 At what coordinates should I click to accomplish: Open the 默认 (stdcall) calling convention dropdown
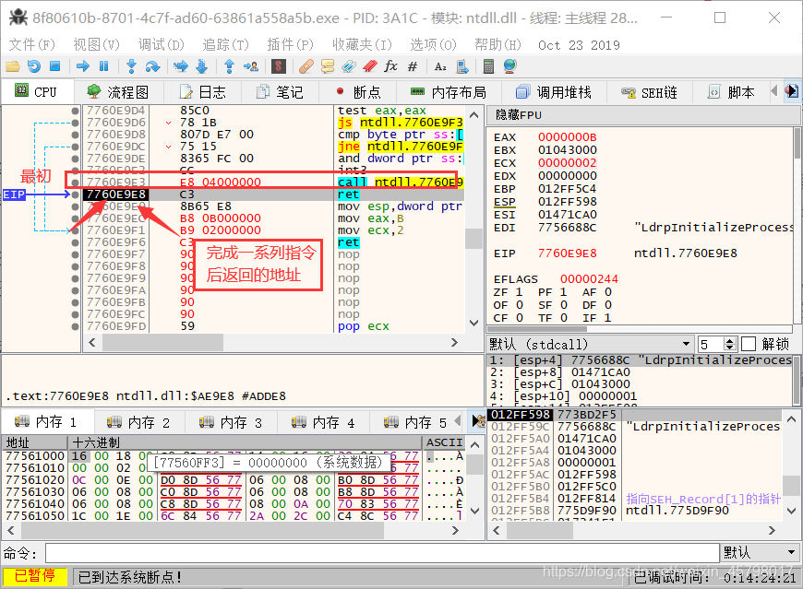click(590, 344)
